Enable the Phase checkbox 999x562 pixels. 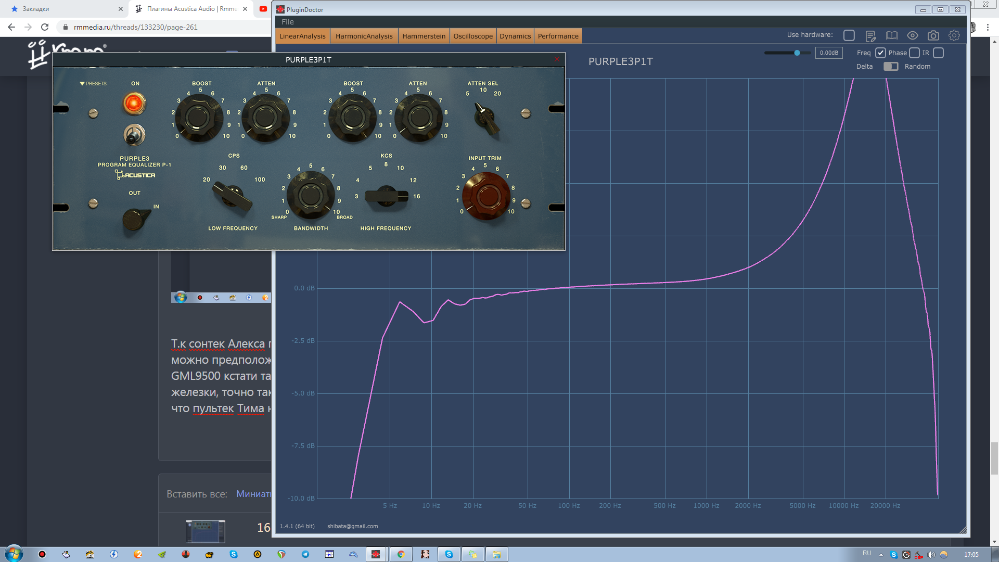point(914,53)
